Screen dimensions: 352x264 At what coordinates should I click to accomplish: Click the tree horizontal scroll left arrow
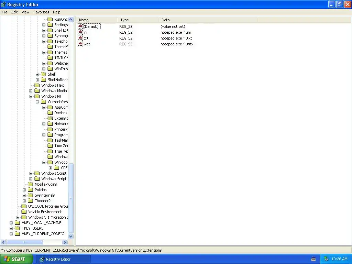coord(3,242)
